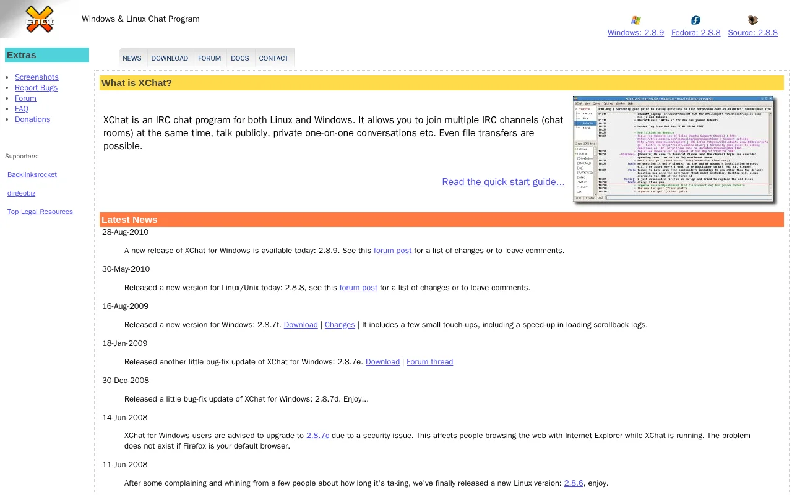Image resolution: width=792 pixels, height=495 pixels.
Task: Switch to the FORUM tab
Action: [x=209, y=58]
